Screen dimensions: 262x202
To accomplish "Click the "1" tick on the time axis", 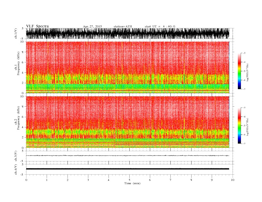I will pos(47,180).
